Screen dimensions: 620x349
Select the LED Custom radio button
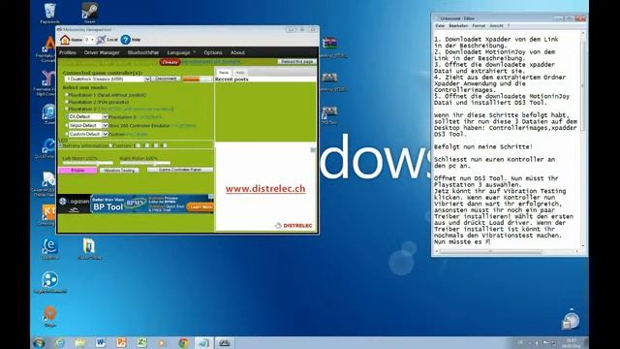pos(110,145)
